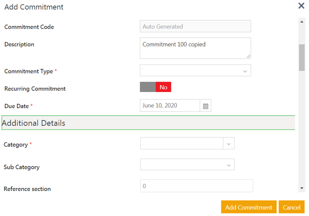Click the Cancel button
This screenshot has width=309, height=216.
click(291, 207)
